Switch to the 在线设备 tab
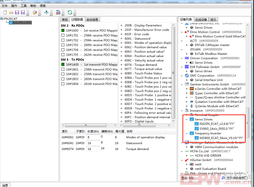254x187 pixels. point(201,19)
